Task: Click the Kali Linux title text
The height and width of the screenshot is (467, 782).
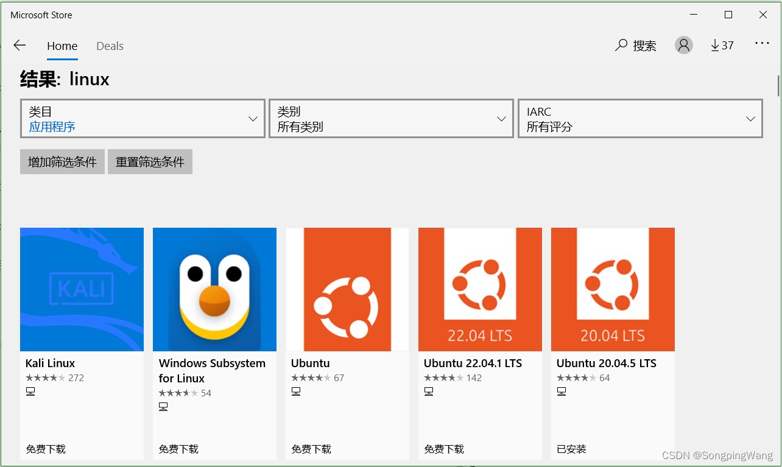Action: click(51, 363)
